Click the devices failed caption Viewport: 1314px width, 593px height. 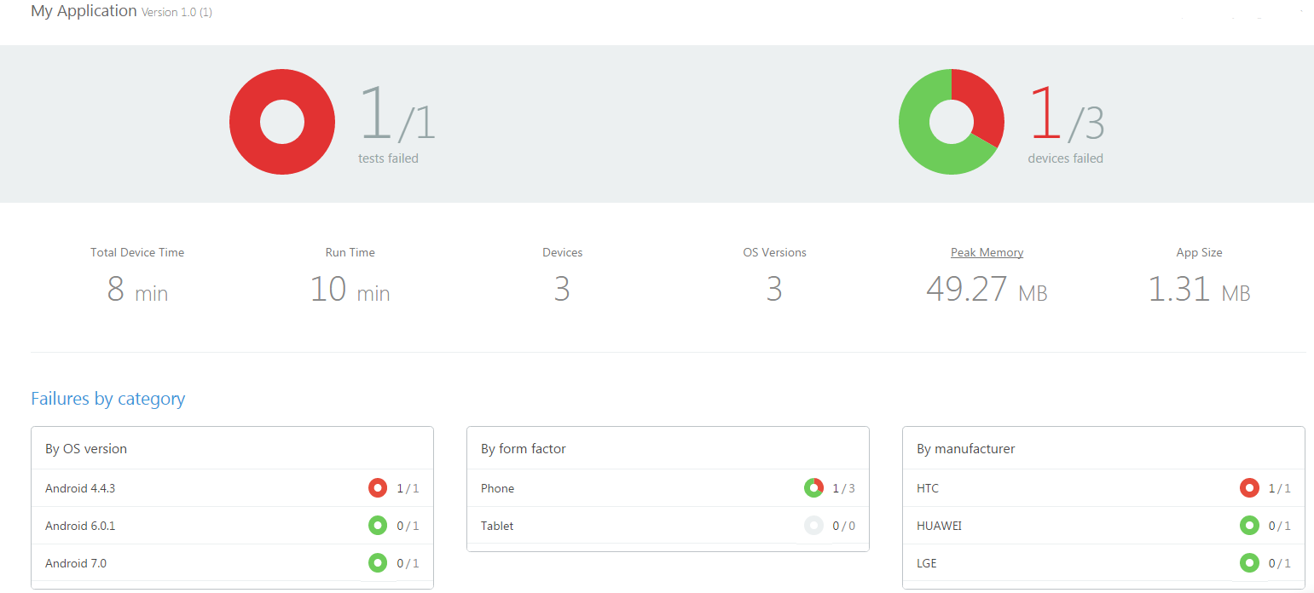[x=1066, y=158]
